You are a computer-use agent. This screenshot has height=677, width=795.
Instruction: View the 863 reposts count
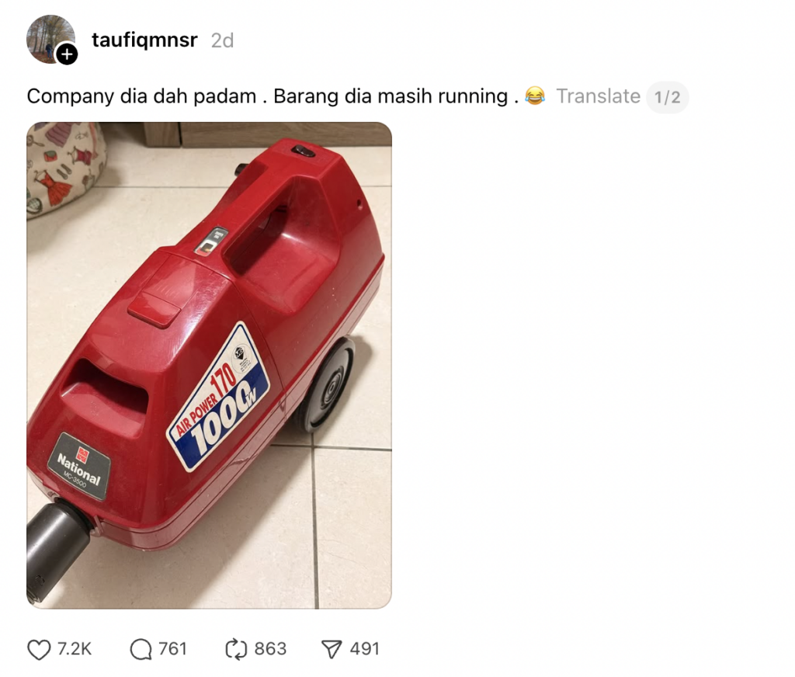tap(270, 648)
